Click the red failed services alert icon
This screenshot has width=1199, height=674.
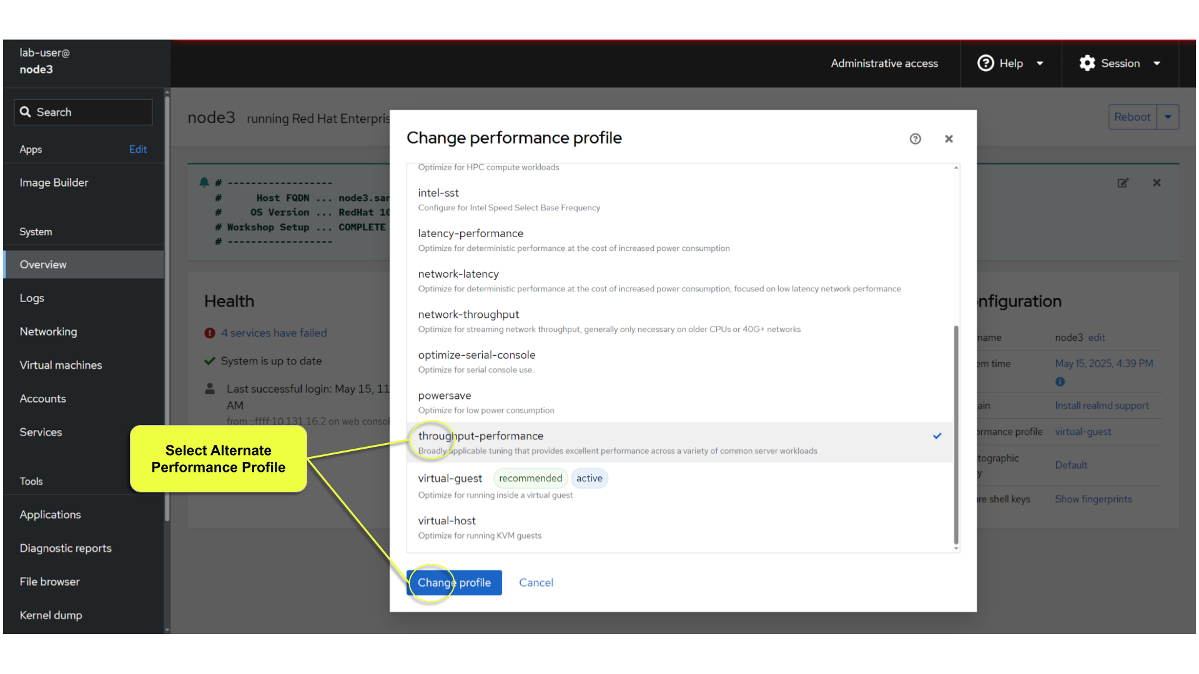[x=210, y=333]
